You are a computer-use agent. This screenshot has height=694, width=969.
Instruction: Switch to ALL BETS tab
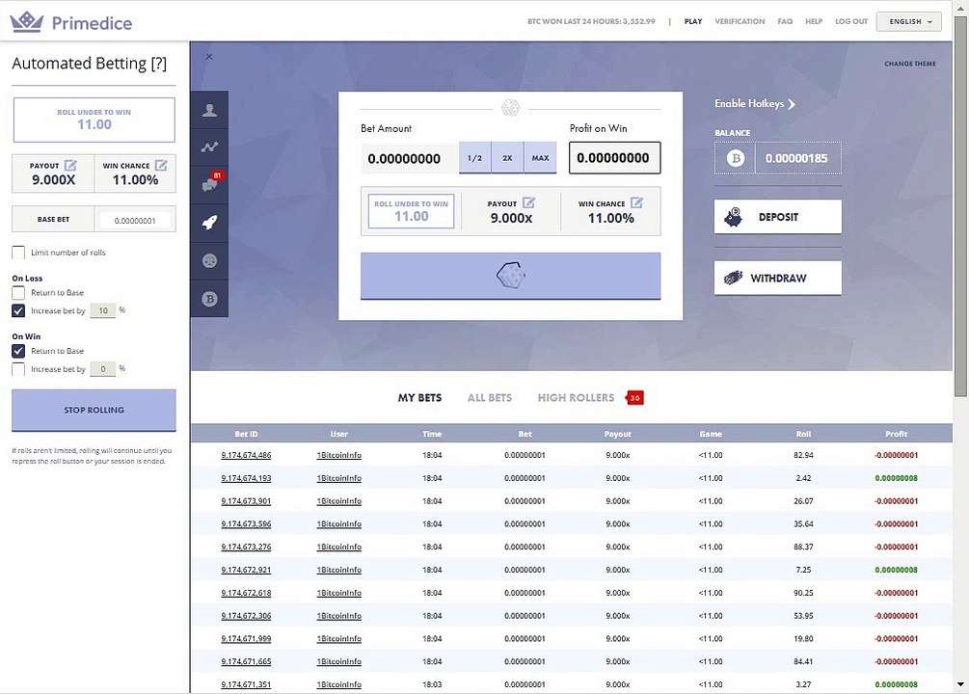coord(490,398)
